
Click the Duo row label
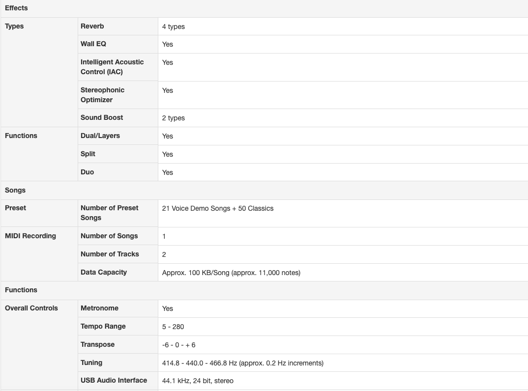(x=87, y=172)
